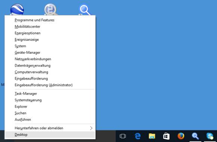The width and height of the screenshot is (217, 142).
Task: Choose Netzwerkverbindungen
Action: coord(50,59)
